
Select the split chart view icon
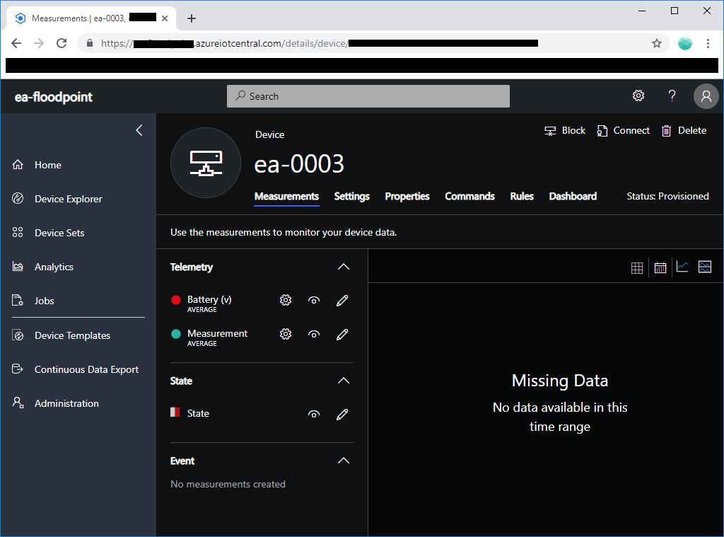(705, 267)
